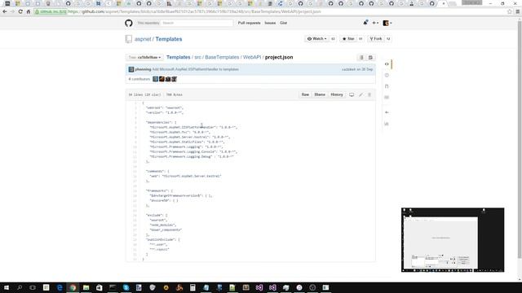Open the Pulse icon in the right sidebar

pos(387,112)
